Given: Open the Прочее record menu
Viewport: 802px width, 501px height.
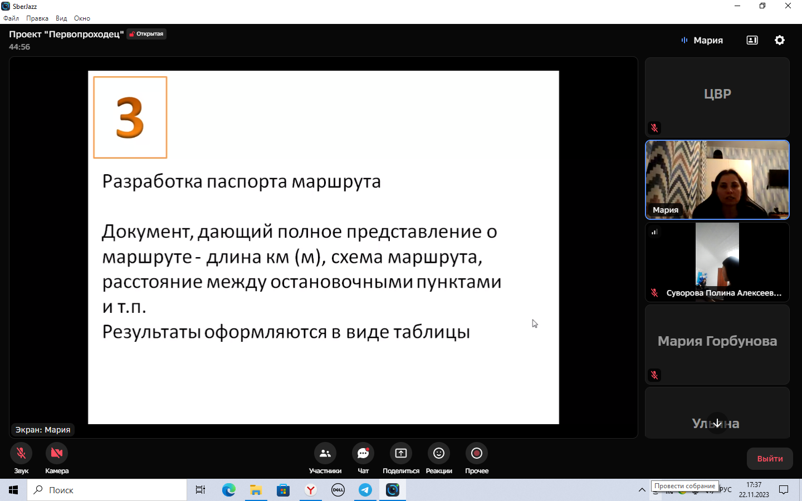Looking at the screenshot, I should [477, 453].
